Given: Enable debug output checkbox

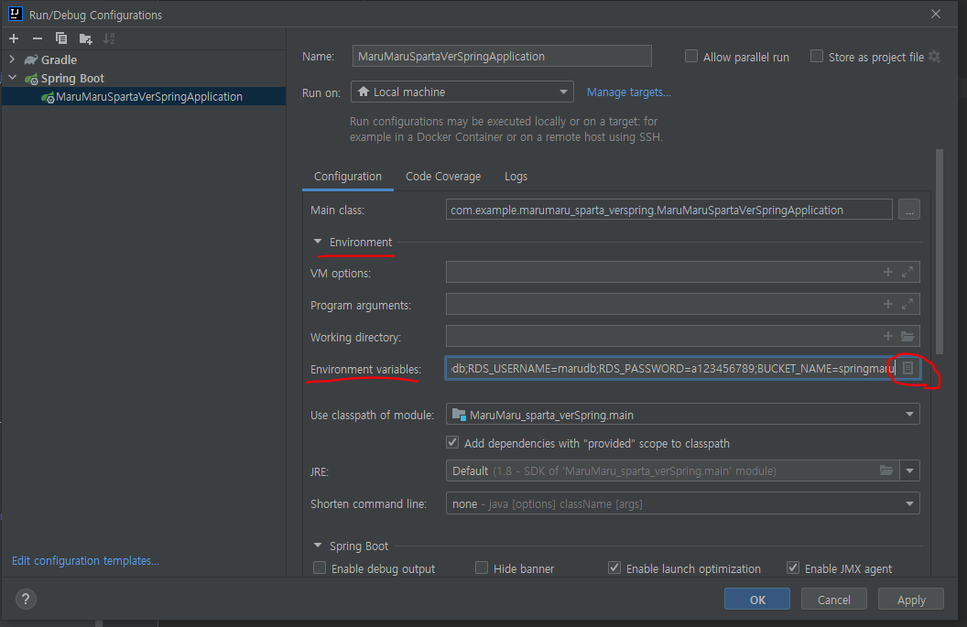Looking at the screenshot, I should click(320, 568).
